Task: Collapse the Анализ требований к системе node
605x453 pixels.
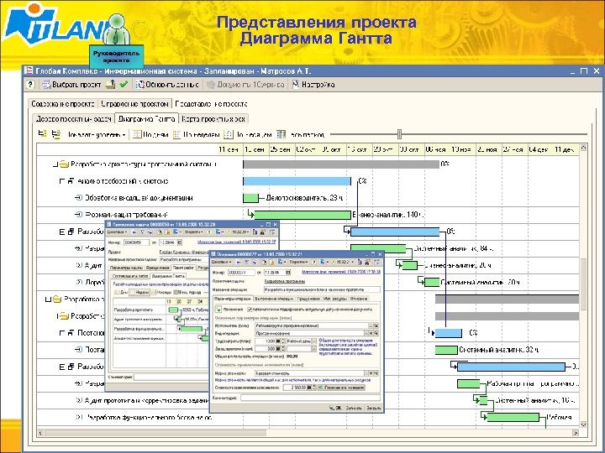Action: tap(61, 181)
